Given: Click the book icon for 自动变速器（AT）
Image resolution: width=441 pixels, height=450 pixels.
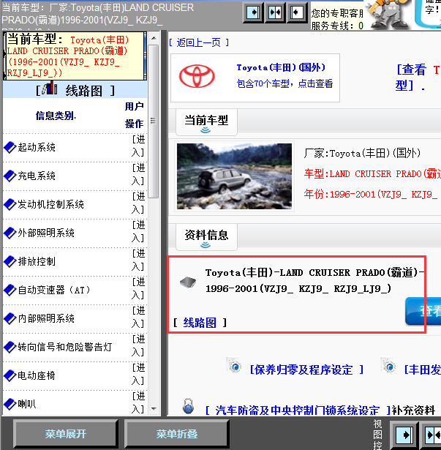Looking at the screenshot, I should 10,290.
